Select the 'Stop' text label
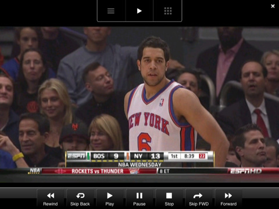 169,204
